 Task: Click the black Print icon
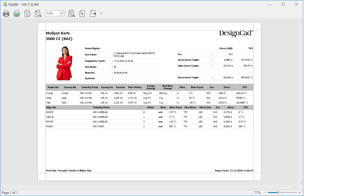point(6,13)
